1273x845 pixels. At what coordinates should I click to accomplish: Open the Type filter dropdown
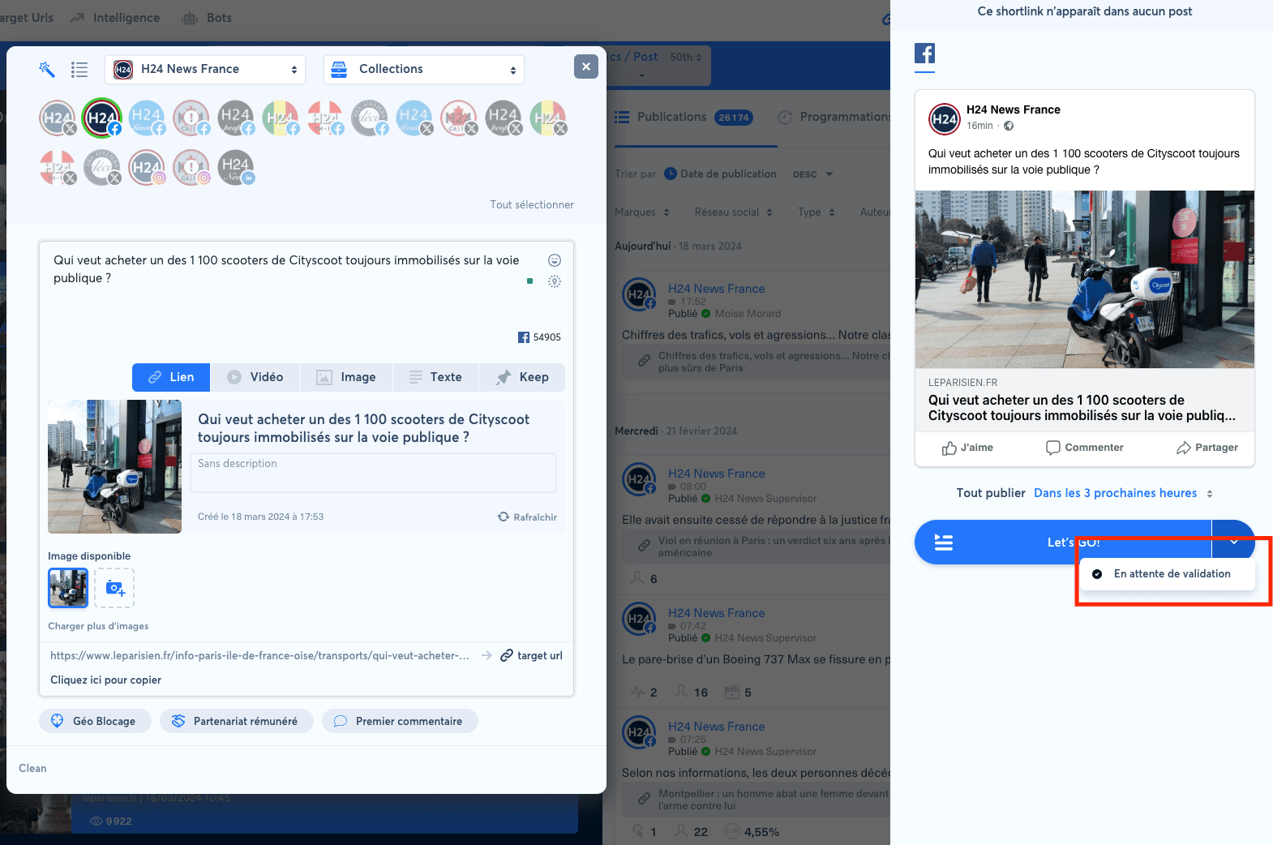click(x=817, y=212)
